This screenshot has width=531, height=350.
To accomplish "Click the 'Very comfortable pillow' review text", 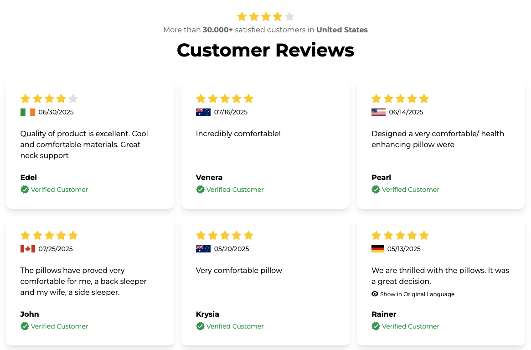I will pos(239,270).
